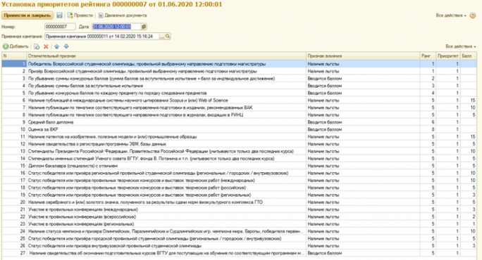Select row 'Победитель Всероссийской студенческой олимпиады'
482x260 pixels.
click(x=239, y=64)
